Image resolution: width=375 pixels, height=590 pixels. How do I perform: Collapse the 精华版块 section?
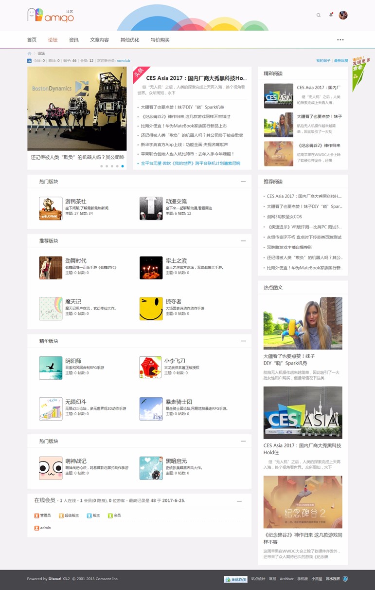pos(243,341)
